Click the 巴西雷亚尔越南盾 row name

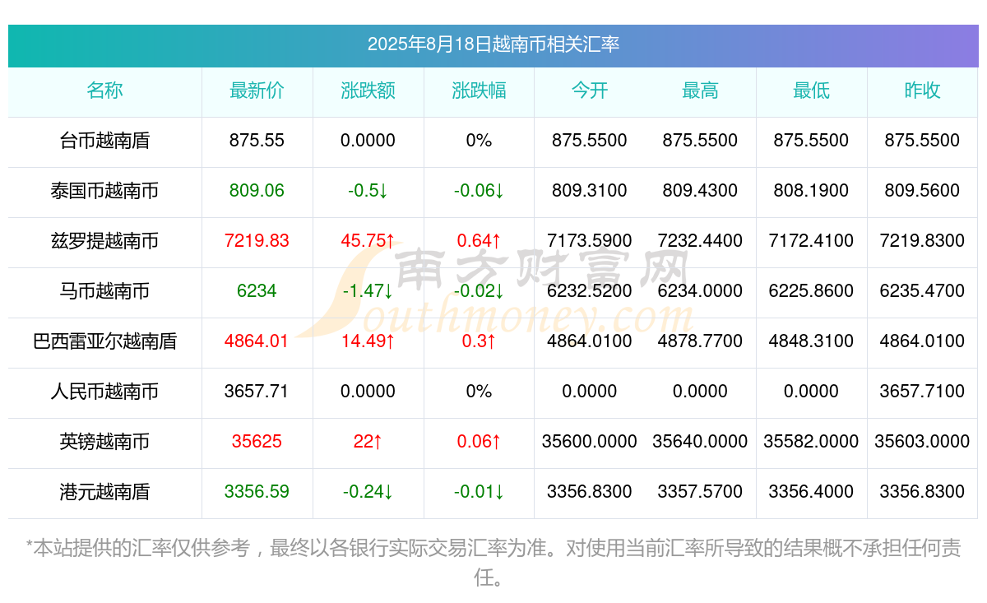(x=104, y=341)
